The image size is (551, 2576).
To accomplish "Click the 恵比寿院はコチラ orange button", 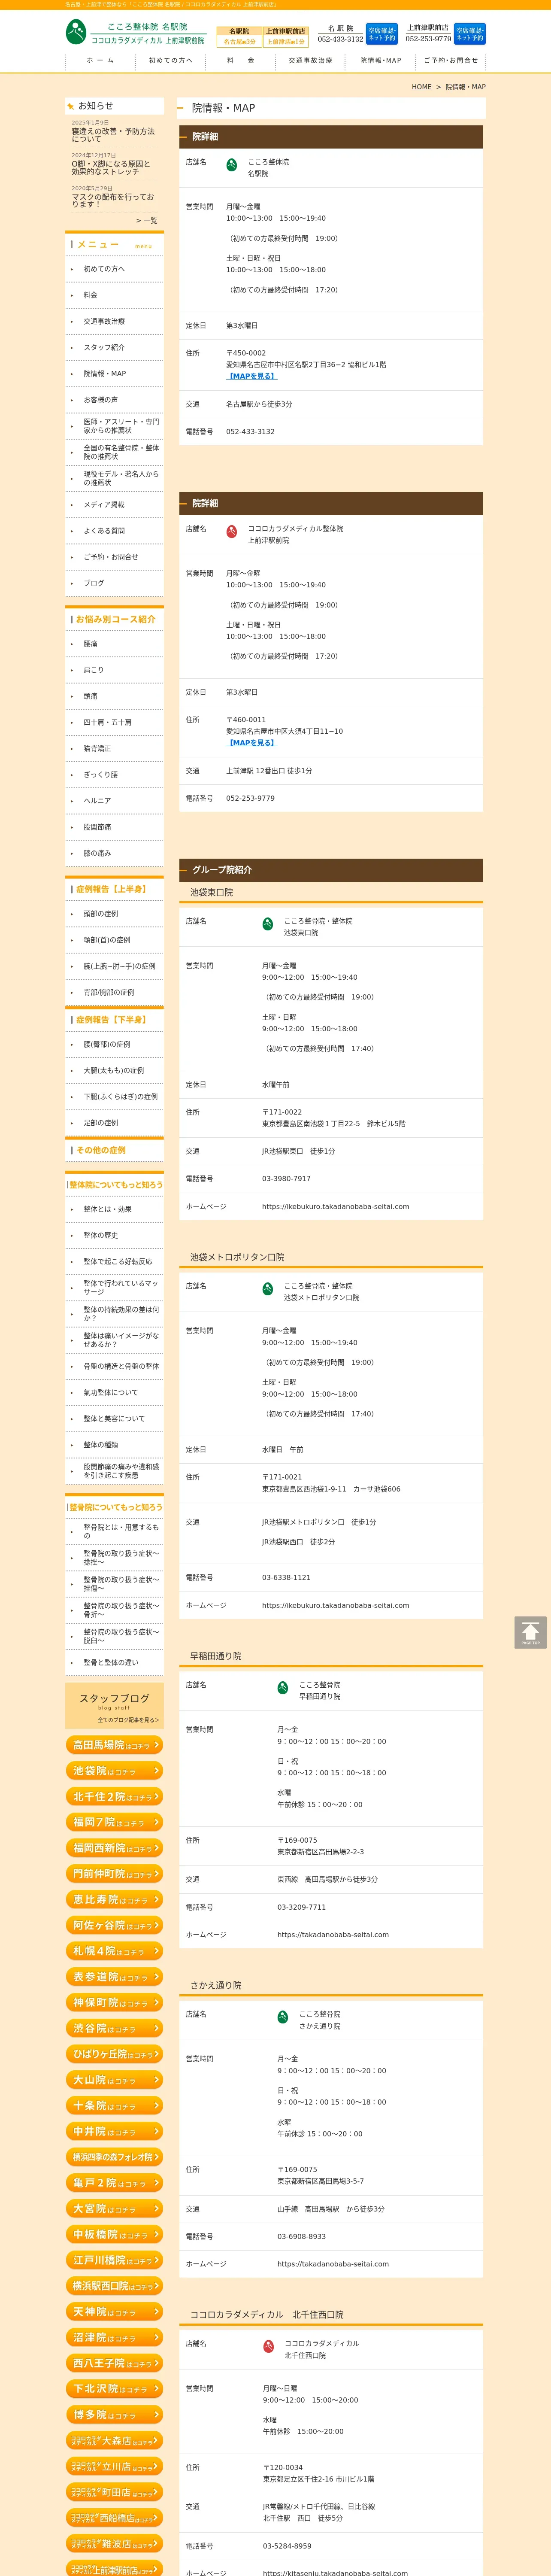I will pyautogui.click(x=114, y=1900).
